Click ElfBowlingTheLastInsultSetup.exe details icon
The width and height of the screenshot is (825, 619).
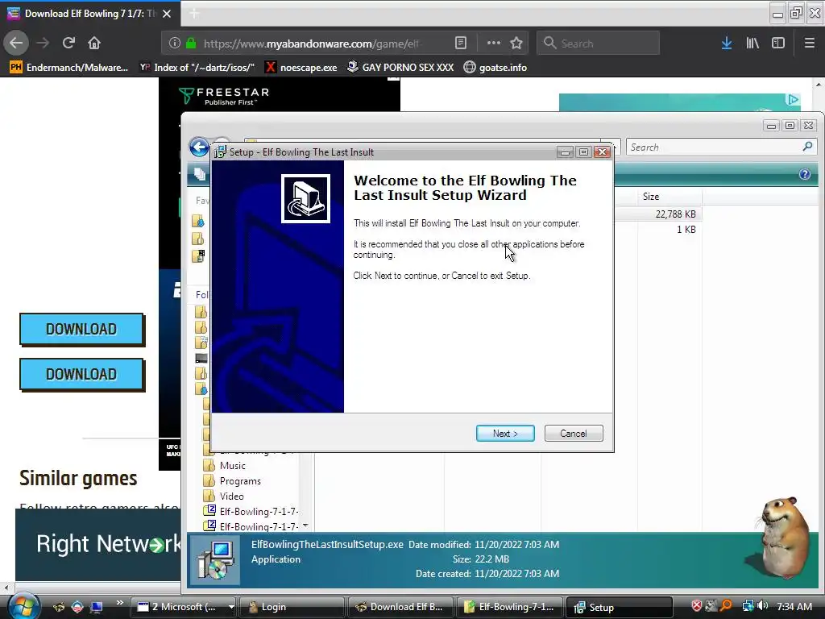pos(215,561)
